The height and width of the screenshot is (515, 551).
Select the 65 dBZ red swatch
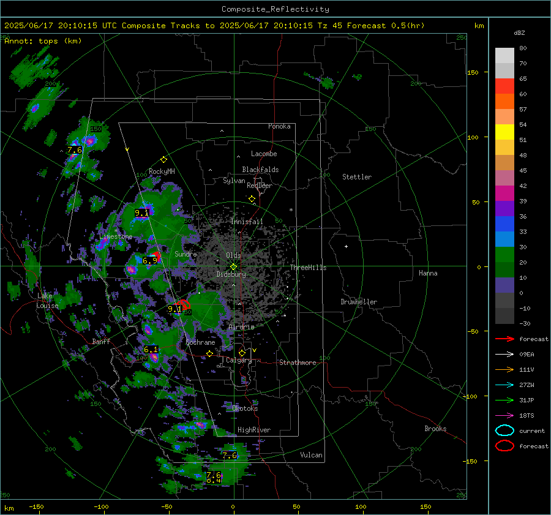[x=504, y=86]
